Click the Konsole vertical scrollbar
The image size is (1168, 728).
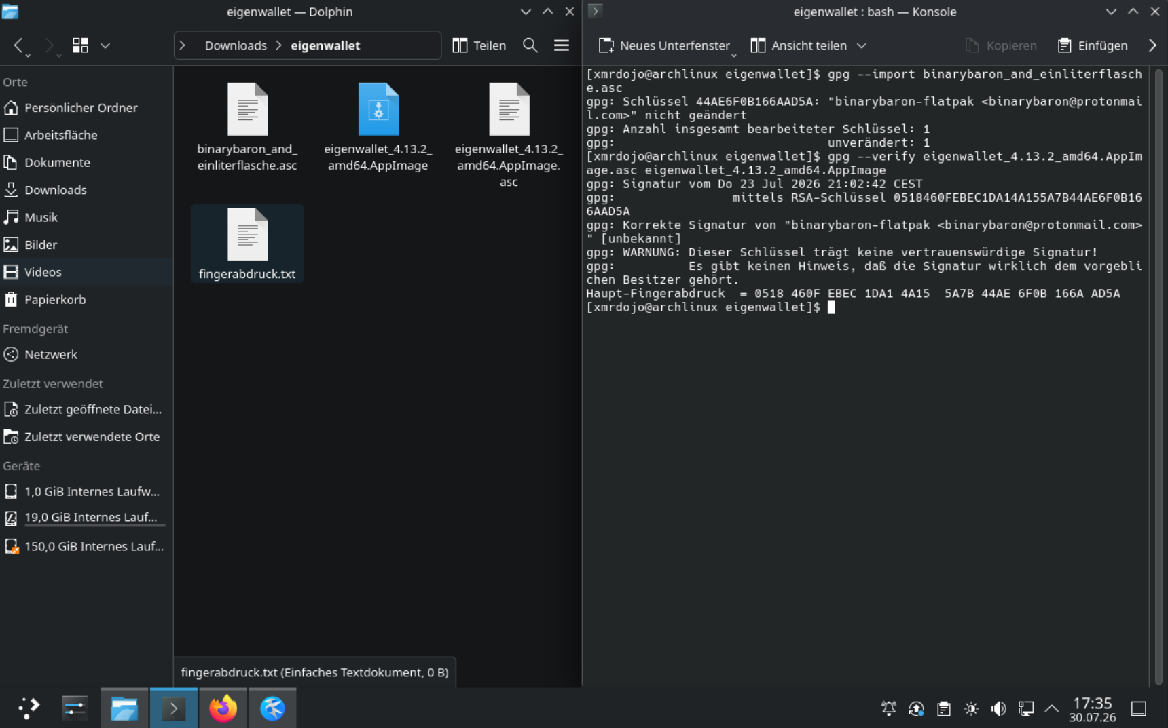pyautogui.click(x=1158, y=377)
